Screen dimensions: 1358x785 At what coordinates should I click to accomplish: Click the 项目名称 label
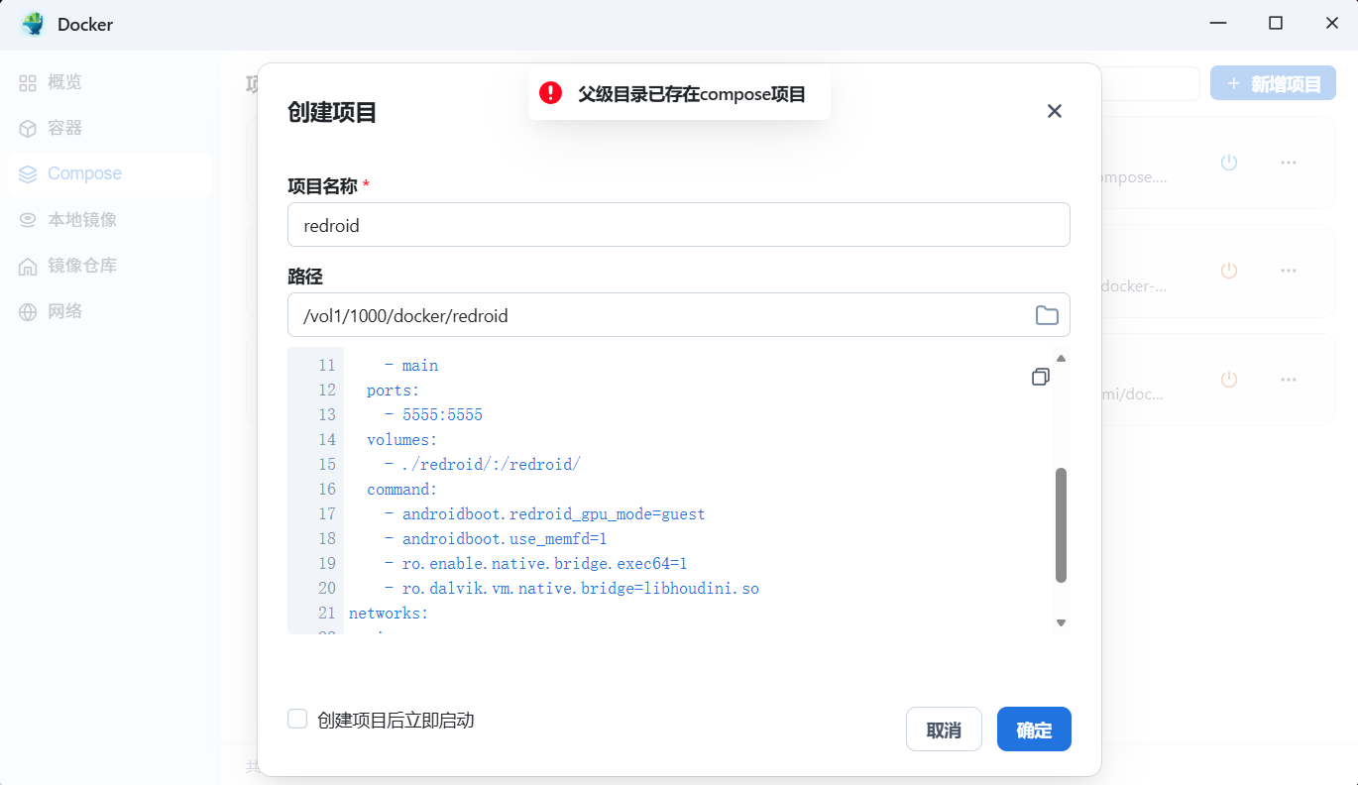tap(322, 185)
